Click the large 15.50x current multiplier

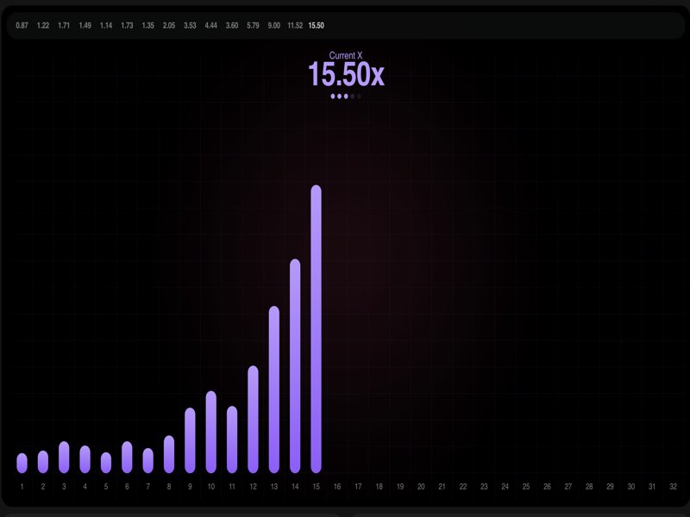click(346, 74)
